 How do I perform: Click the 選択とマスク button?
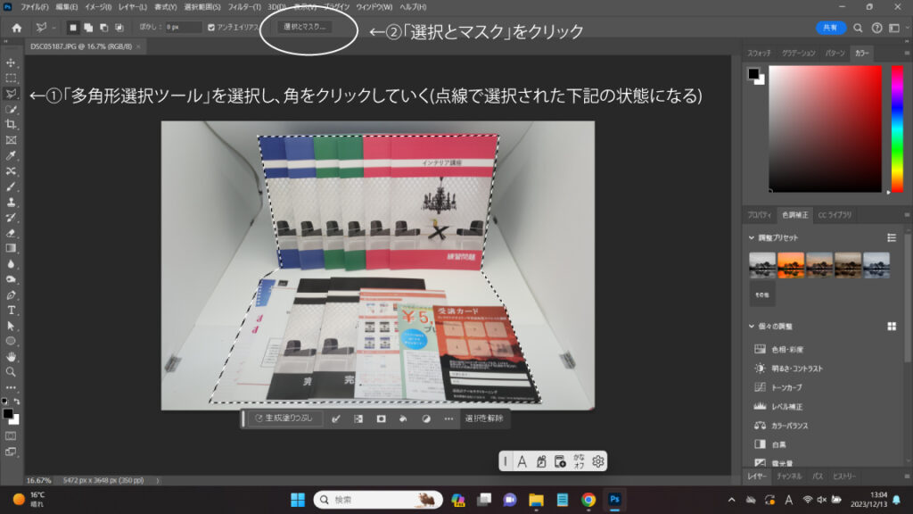(305, 28)
